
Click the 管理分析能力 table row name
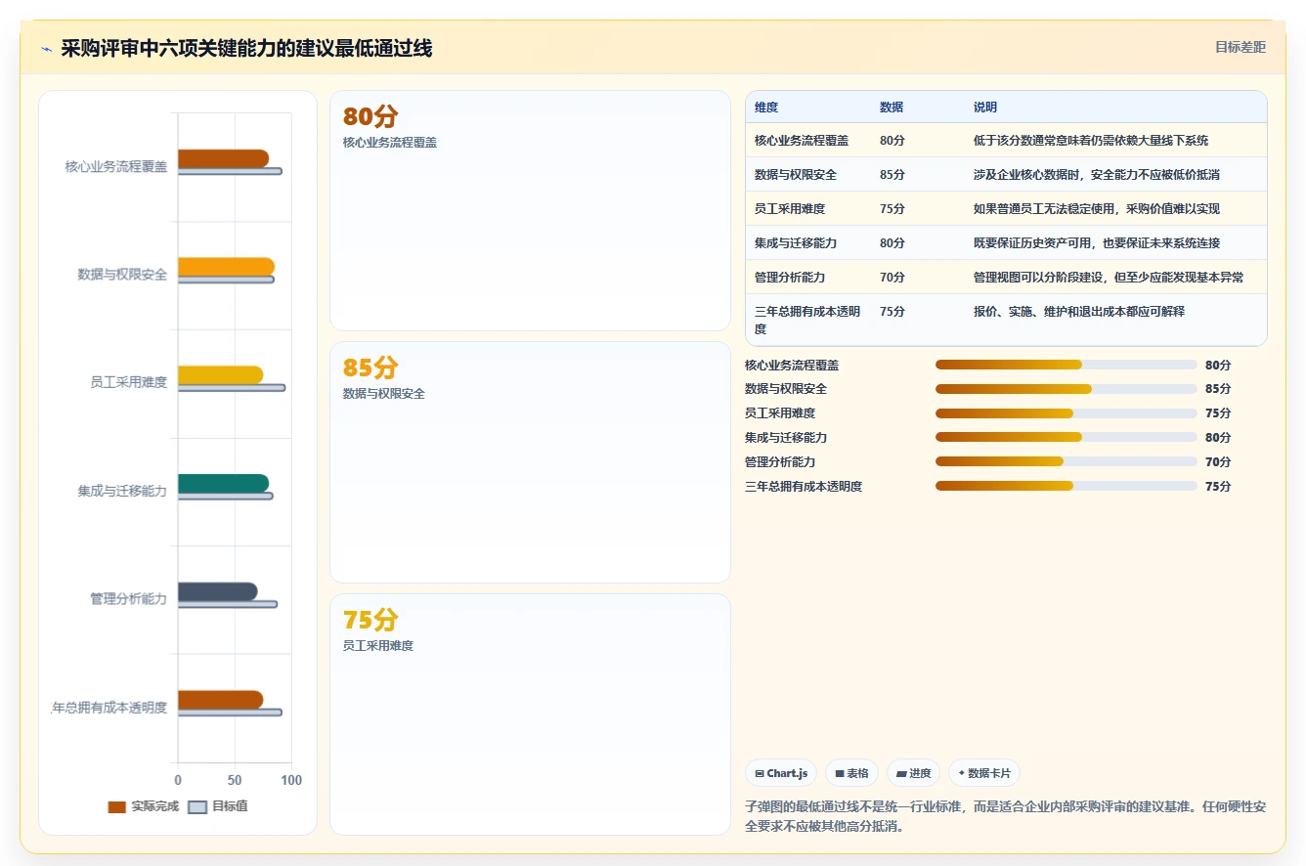[790, 278]
